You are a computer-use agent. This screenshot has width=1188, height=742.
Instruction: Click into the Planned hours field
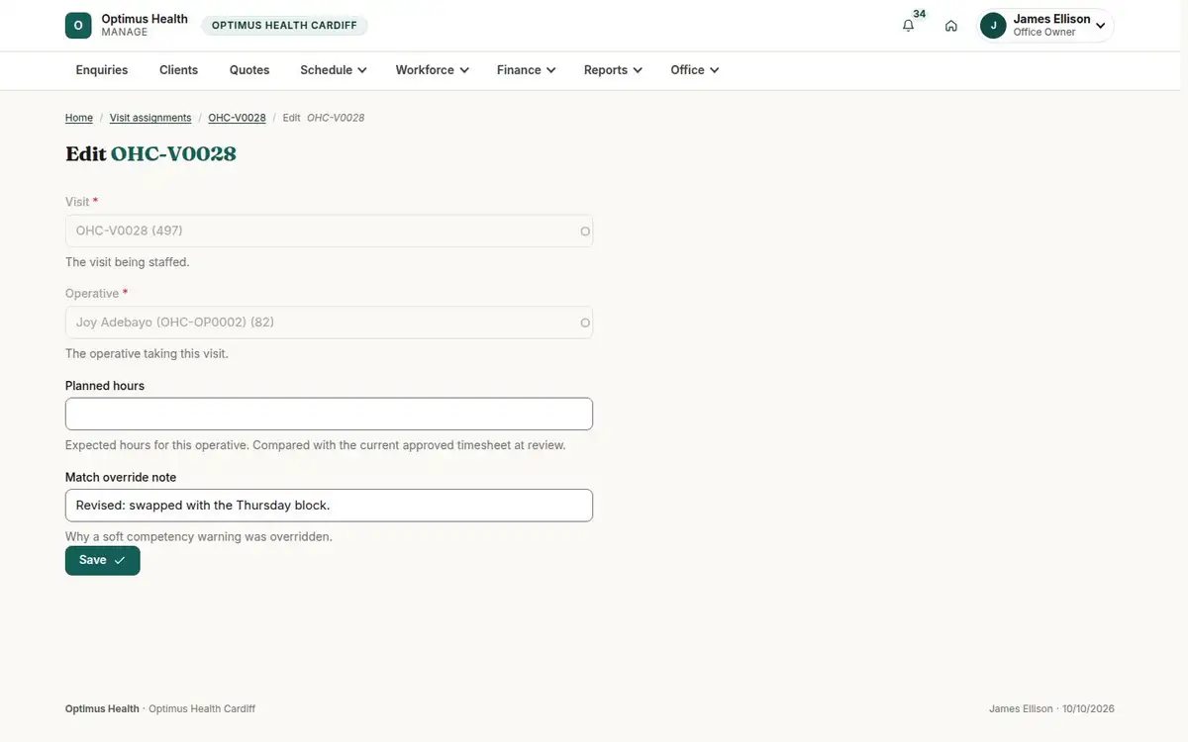pos(329,414)
